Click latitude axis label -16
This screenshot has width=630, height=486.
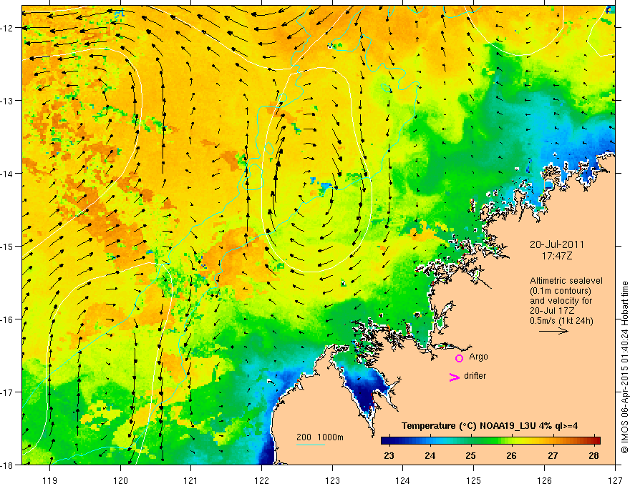[x=8, y=319]
